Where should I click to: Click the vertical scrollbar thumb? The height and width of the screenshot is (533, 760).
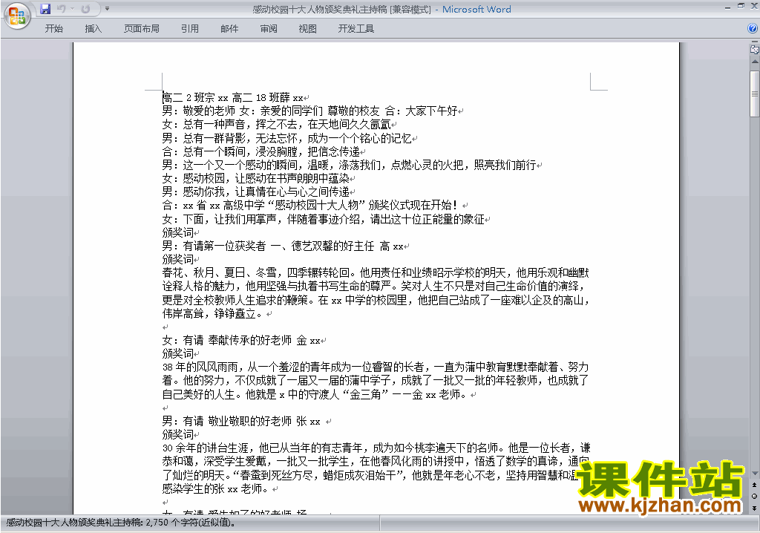[755, 93]
